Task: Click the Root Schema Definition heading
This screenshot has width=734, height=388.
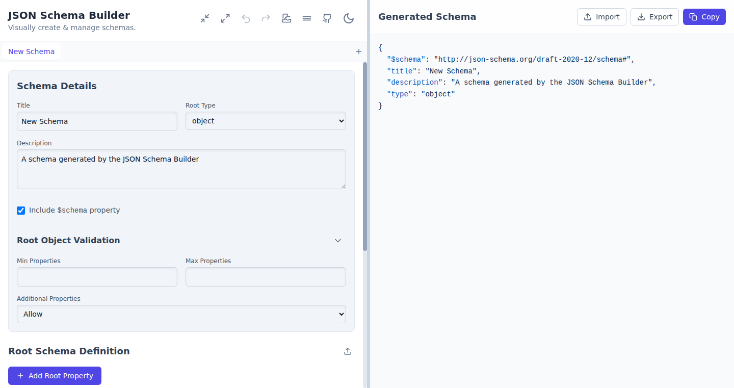Action: pos(69,351)
